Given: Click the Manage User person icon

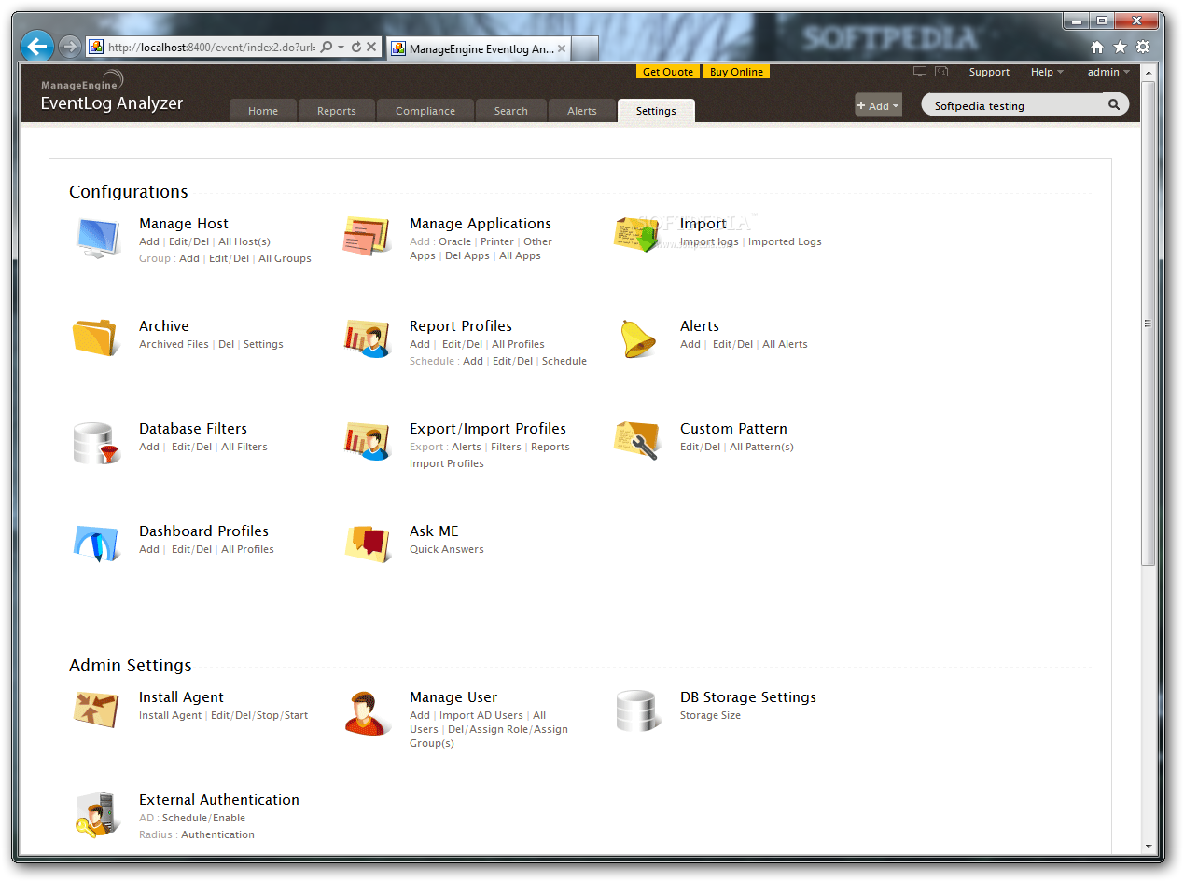Looking at the screenshot, I should click(x=367, y=713).
